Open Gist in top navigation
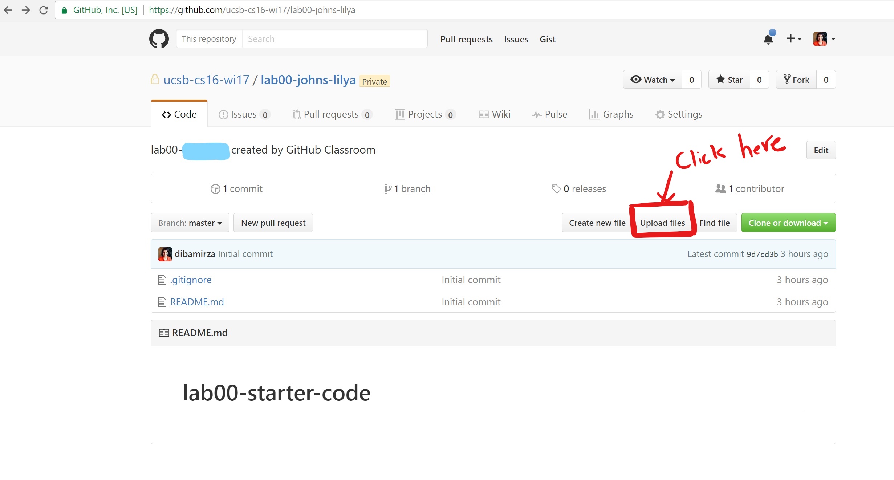Image resolution: width=894 pixels, height=480 pixels. 548,39
